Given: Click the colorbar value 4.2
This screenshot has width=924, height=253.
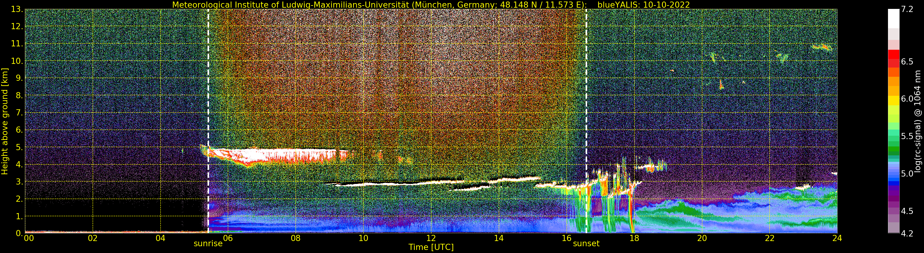Looking at the screenshot, I should [x=907, y=233].
